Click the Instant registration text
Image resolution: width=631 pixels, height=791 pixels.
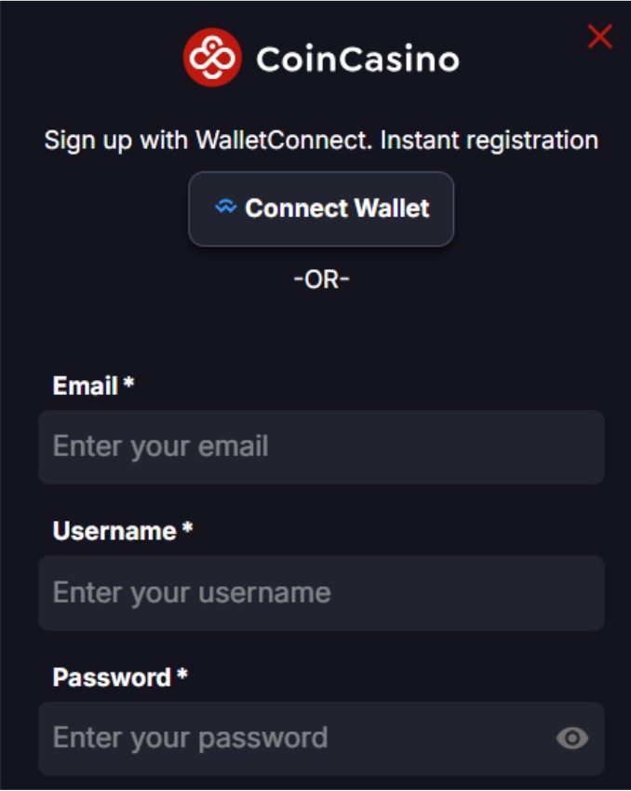490,141
